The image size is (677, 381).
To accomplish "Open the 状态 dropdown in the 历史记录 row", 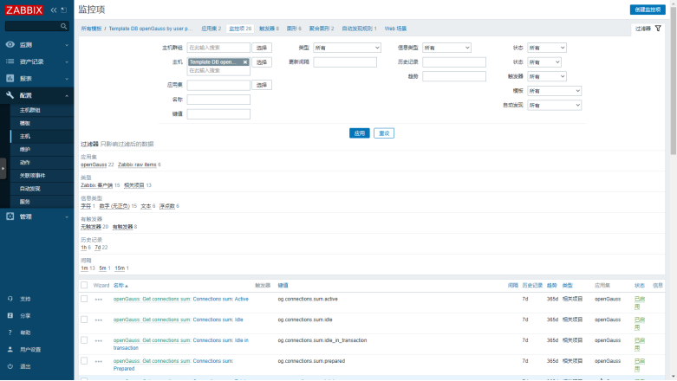I will 544,62.
